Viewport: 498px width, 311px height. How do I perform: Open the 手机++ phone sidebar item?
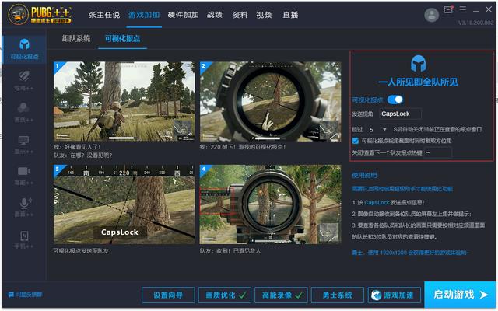pyautogui.click(x=24, y=239)
